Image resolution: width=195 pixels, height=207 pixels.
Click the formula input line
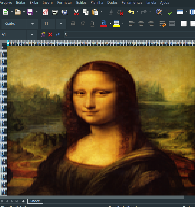129,35
